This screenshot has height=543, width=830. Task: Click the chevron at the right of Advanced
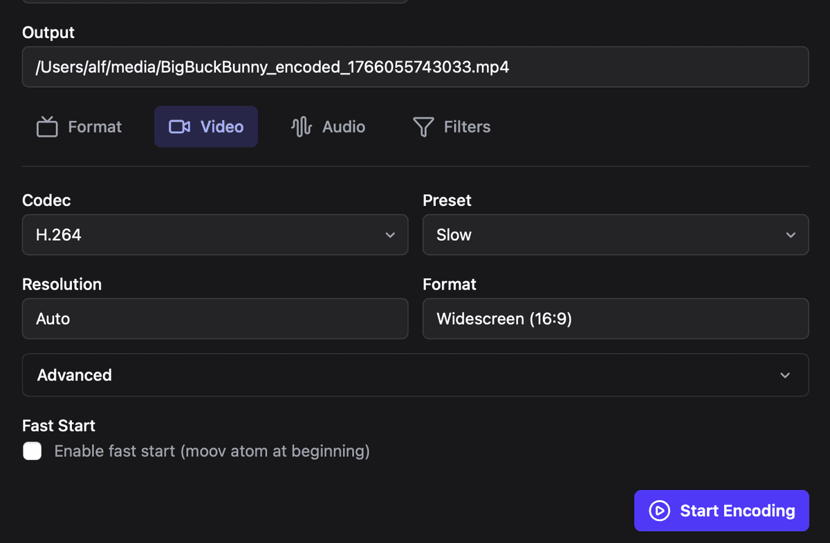click(784, 375)
